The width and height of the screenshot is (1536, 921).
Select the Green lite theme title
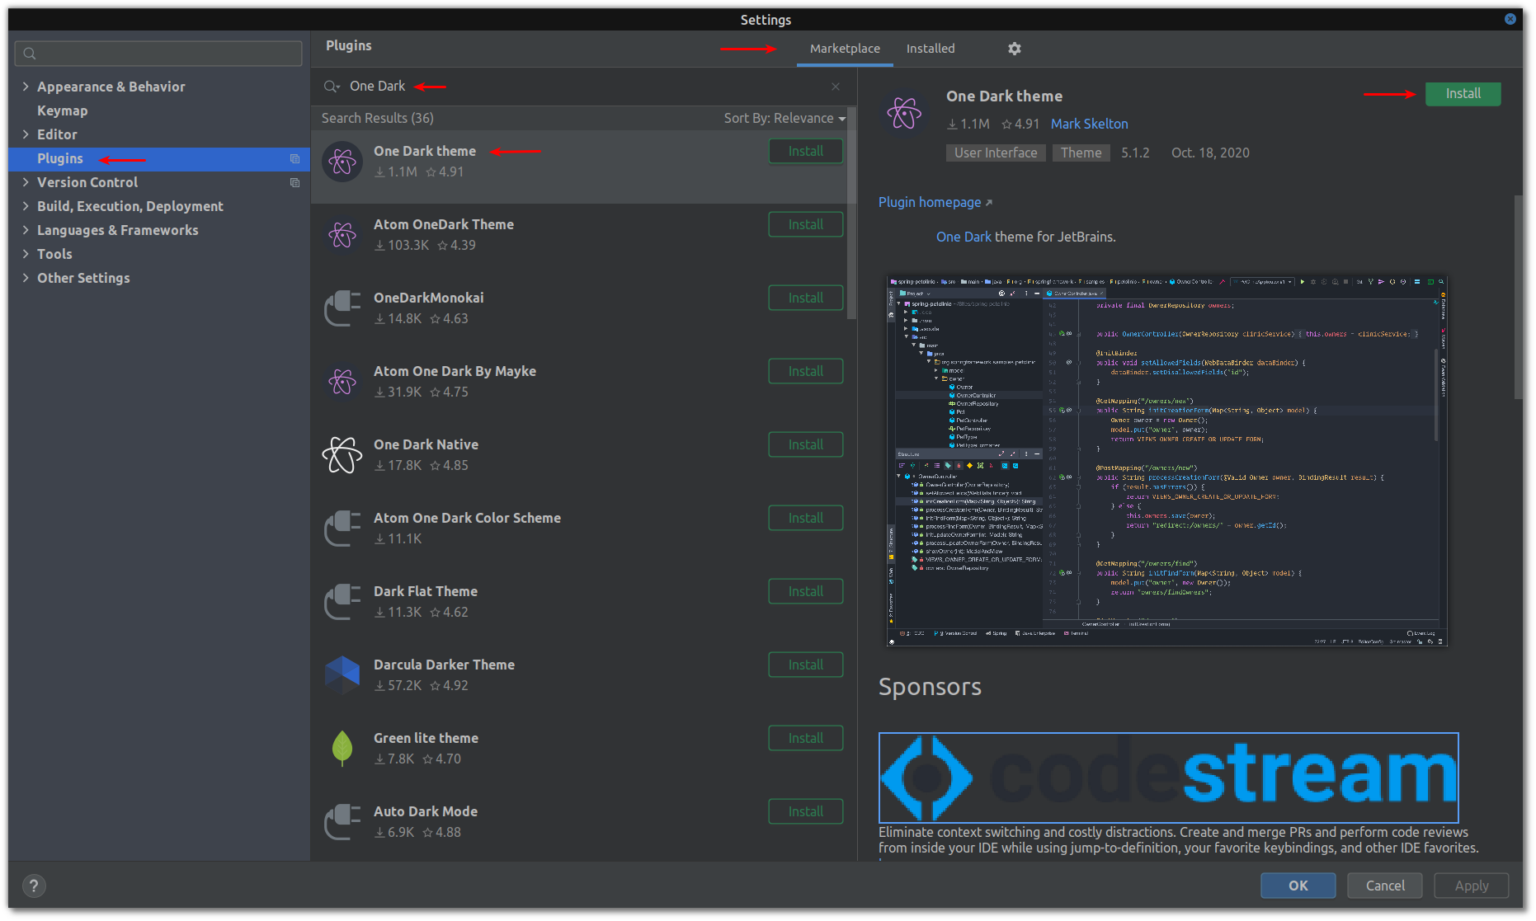pos(426,738)
